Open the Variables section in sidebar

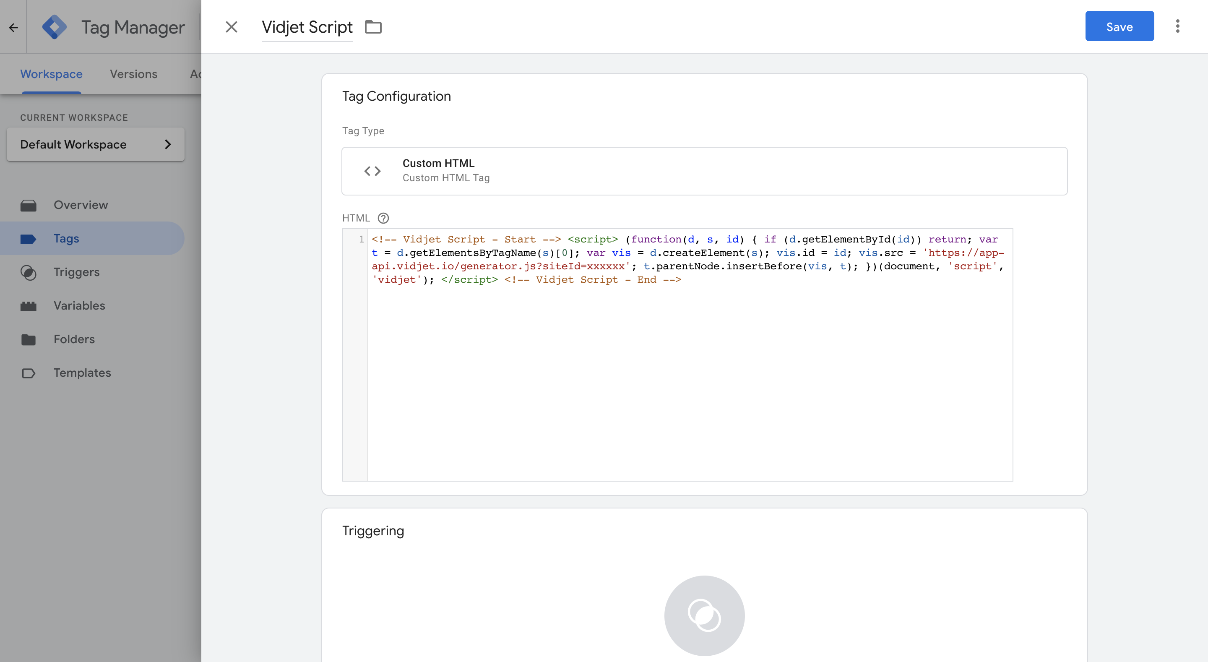[x=79, y=306]
